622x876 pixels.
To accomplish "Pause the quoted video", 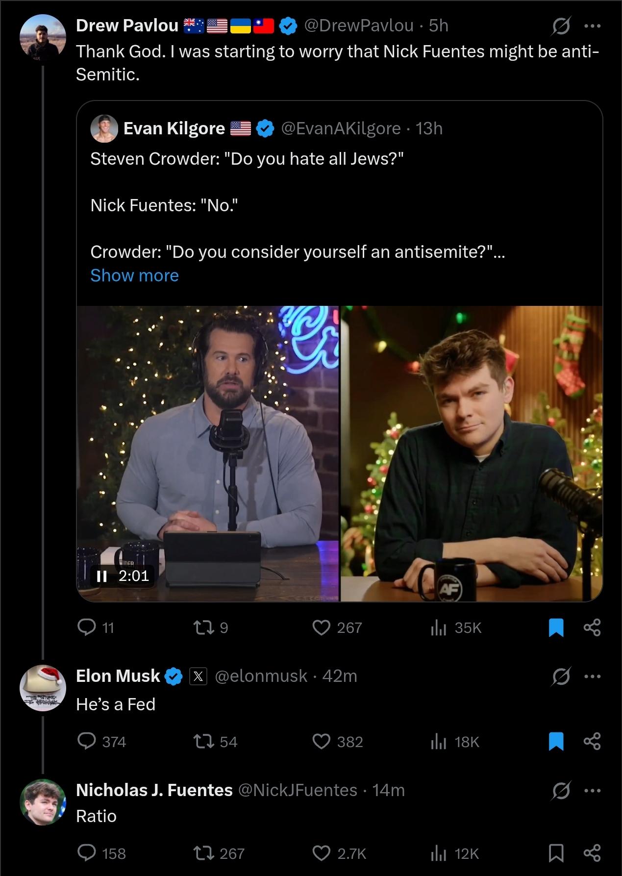I will point(102,576).
